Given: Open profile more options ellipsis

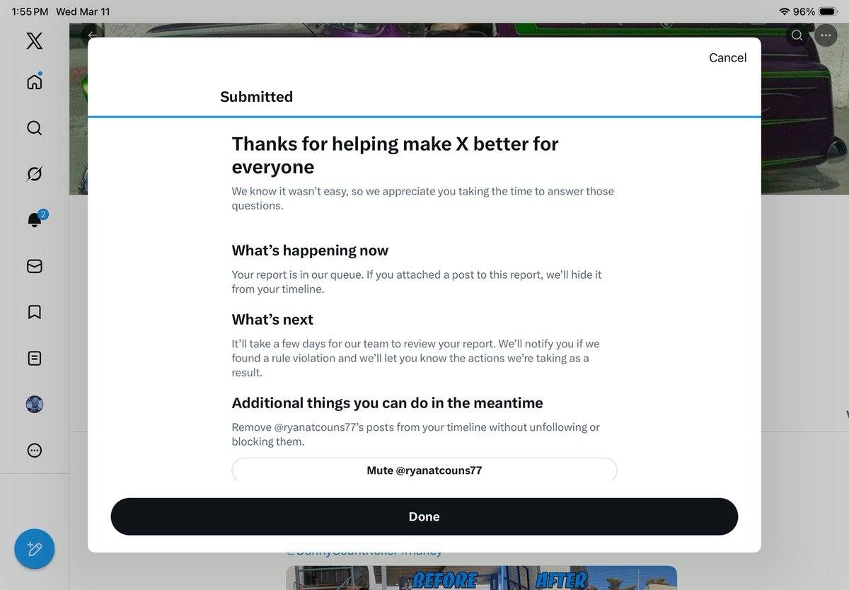Looking at the screenshot, I should coord(826,35).
